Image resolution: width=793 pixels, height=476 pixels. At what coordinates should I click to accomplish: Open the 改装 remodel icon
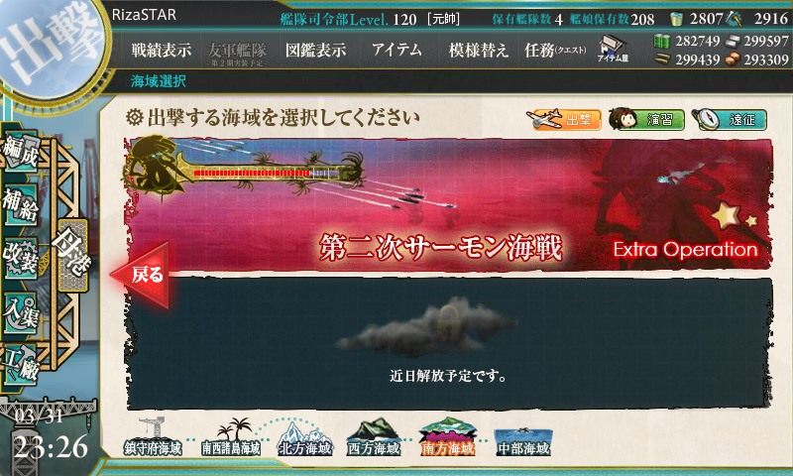pyautogui.click(x=21, y=259)
